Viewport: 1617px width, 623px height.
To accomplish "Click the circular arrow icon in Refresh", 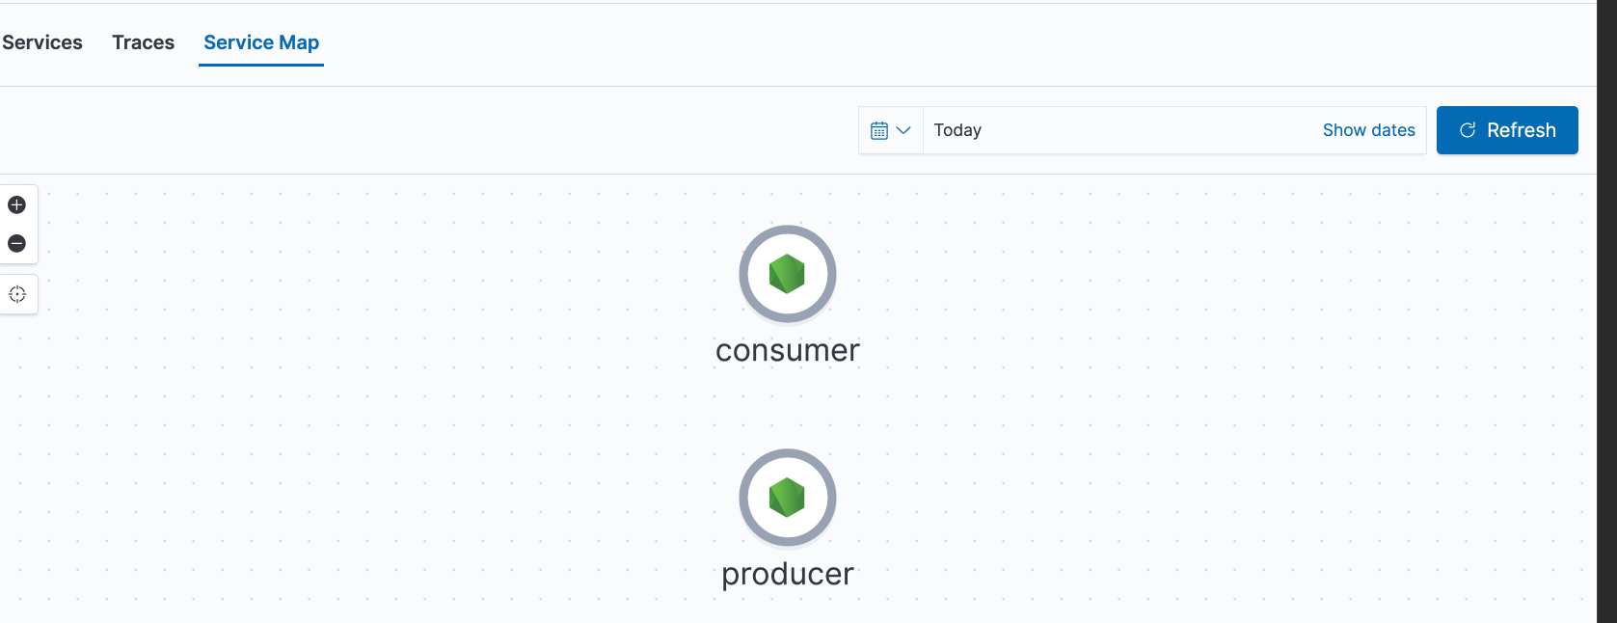I will [1468, 130].
